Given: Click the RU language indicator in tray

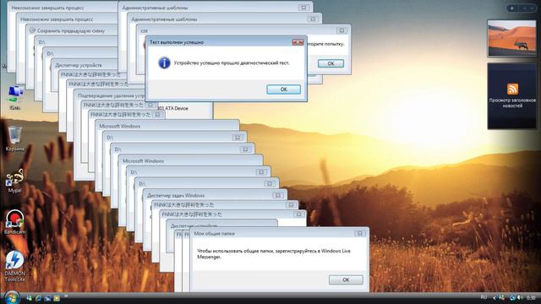Looking at the screenshot, I should pos(484,297).
